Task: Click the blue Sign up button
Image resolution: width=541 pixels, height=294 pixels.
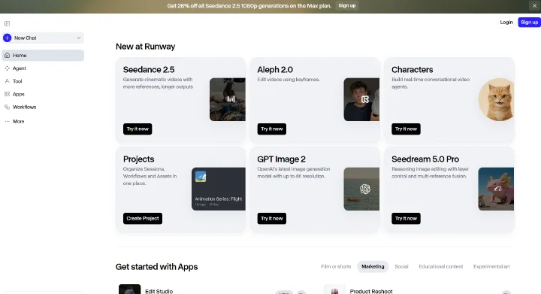Action: 529,22
